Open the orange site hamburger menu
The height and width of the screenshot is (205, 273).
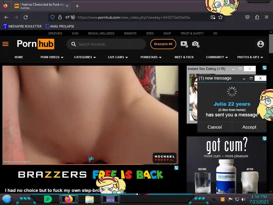click(x=5, y=44)
